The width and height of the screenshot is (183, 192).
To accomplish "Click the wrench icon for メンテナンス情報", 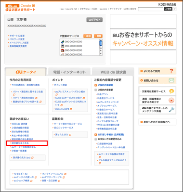I will coord(171,110).
